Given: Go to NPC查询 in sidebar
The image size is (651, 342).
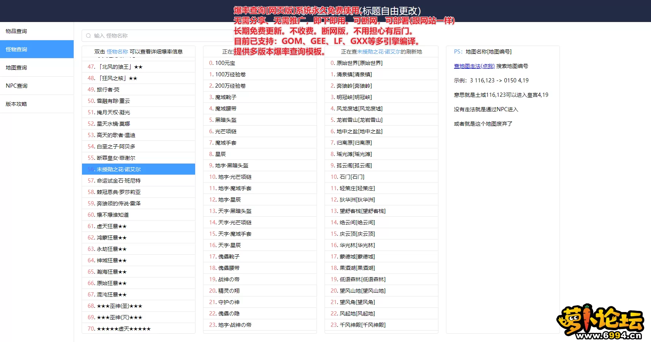Looking at the screenshot, I should click(x=37, y=86).
